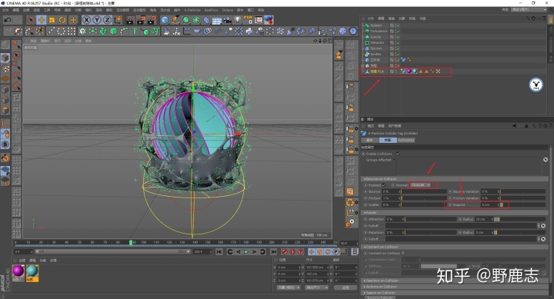Select the Scale tool in top toolbar
The height and width of the screenshot is (299, 554).
(52, 20)
